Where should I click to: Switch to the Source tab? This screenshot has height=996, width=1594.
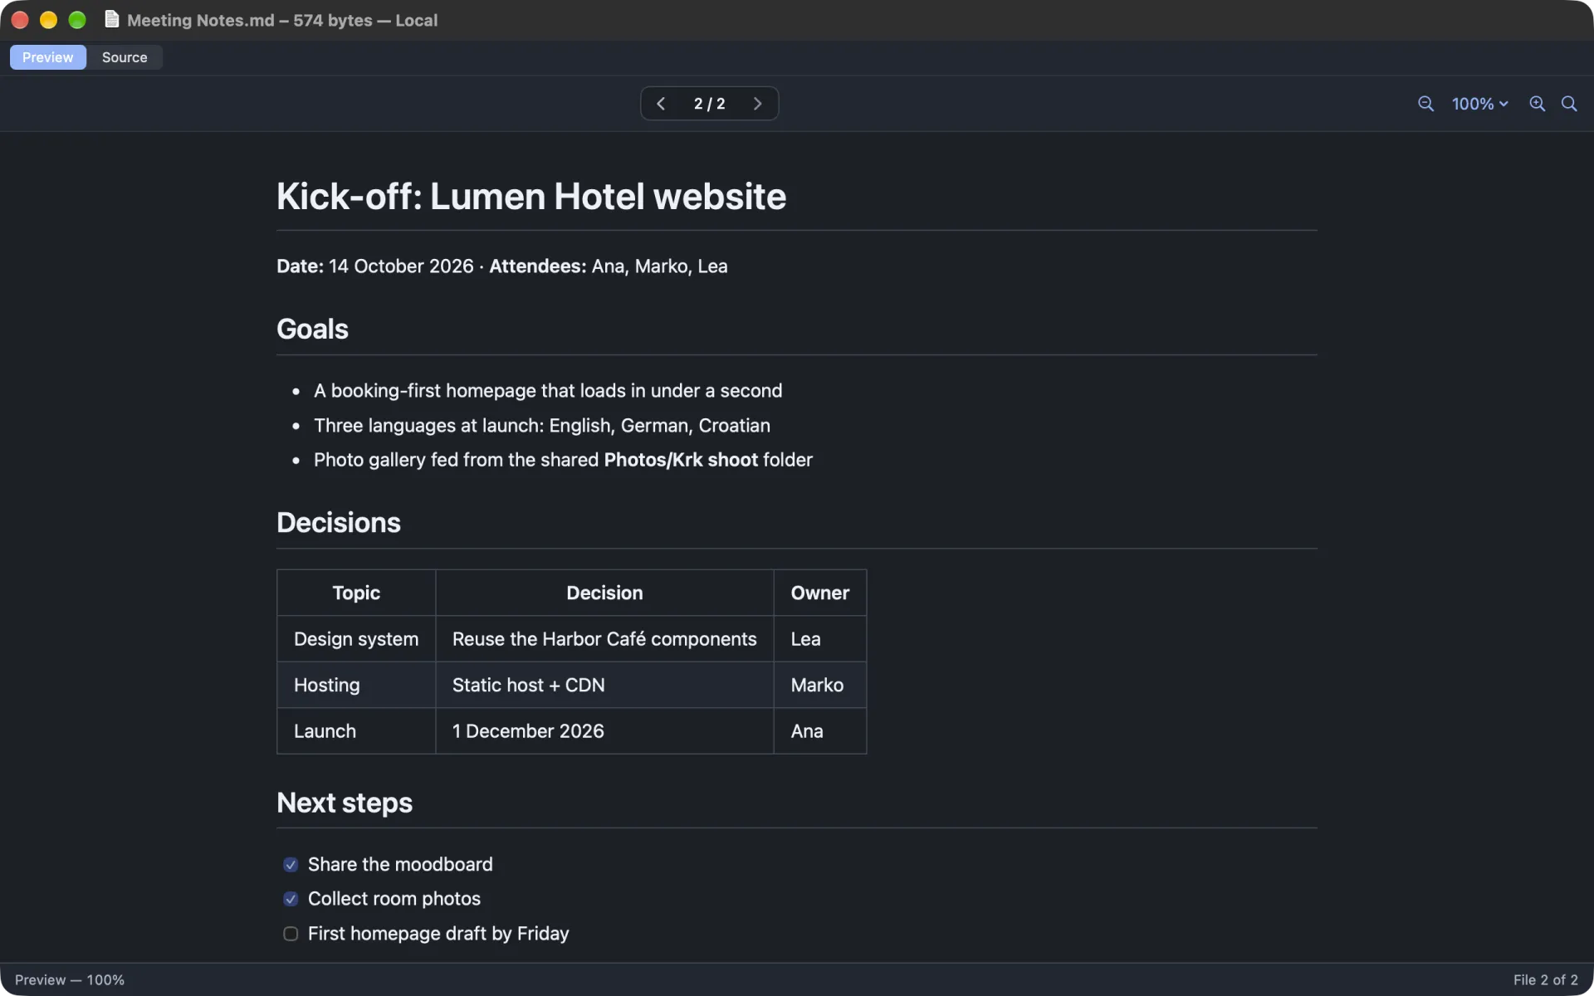click(125, 57)
